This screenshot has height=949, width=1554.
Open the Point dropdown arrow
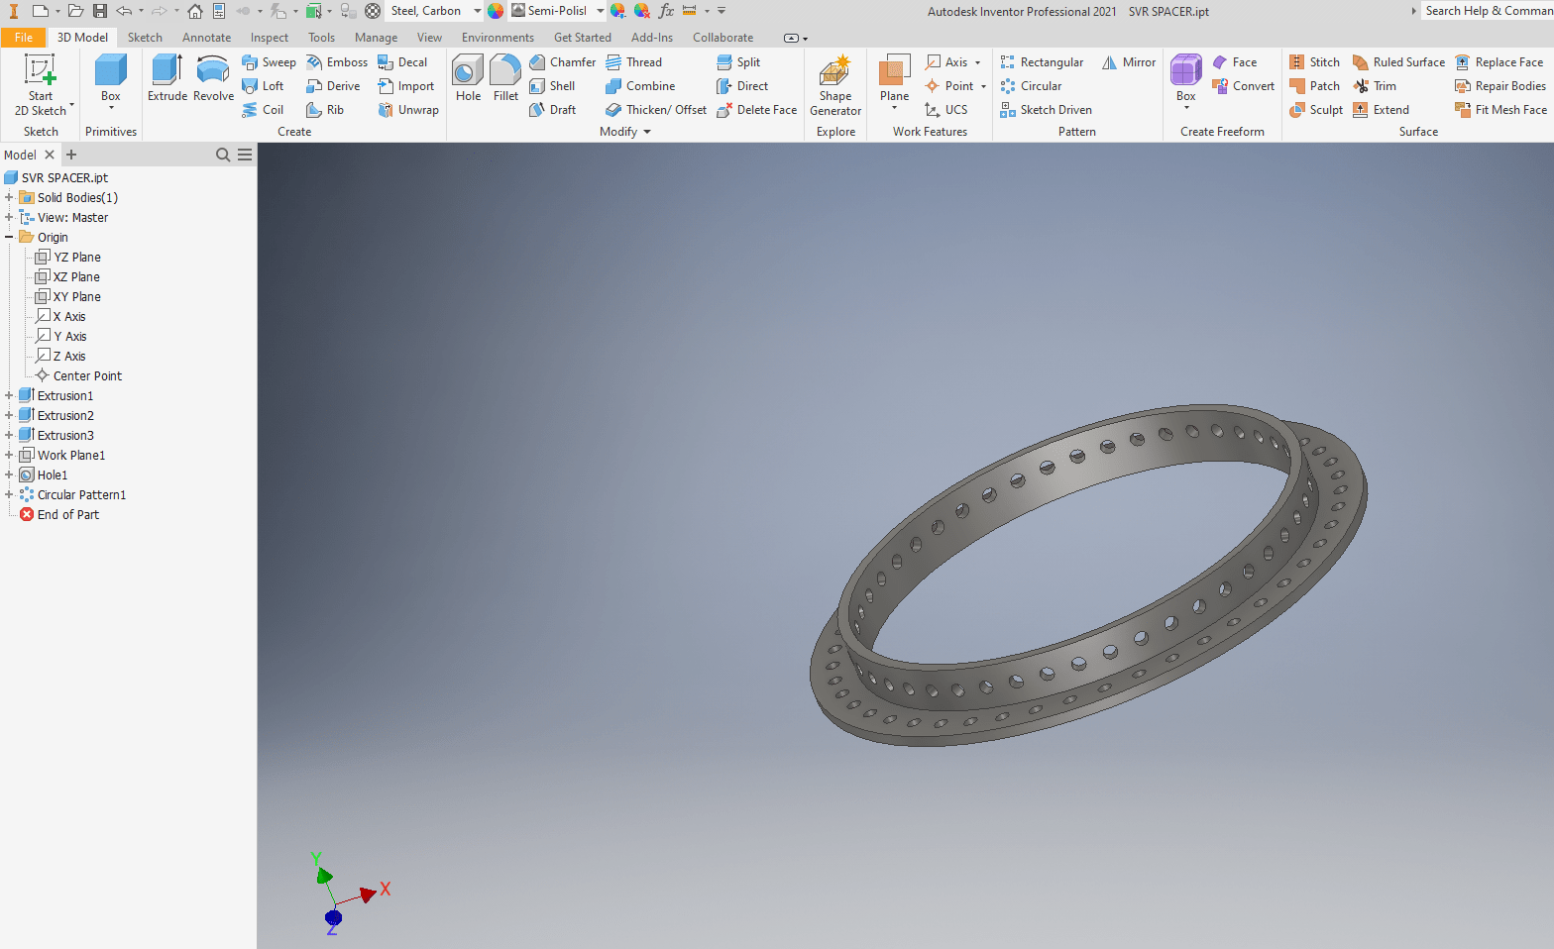(983, 86)
